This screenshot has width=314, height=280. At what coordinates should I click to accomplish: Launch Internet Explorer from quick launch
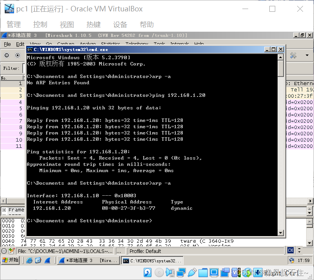tap(29, 260)
